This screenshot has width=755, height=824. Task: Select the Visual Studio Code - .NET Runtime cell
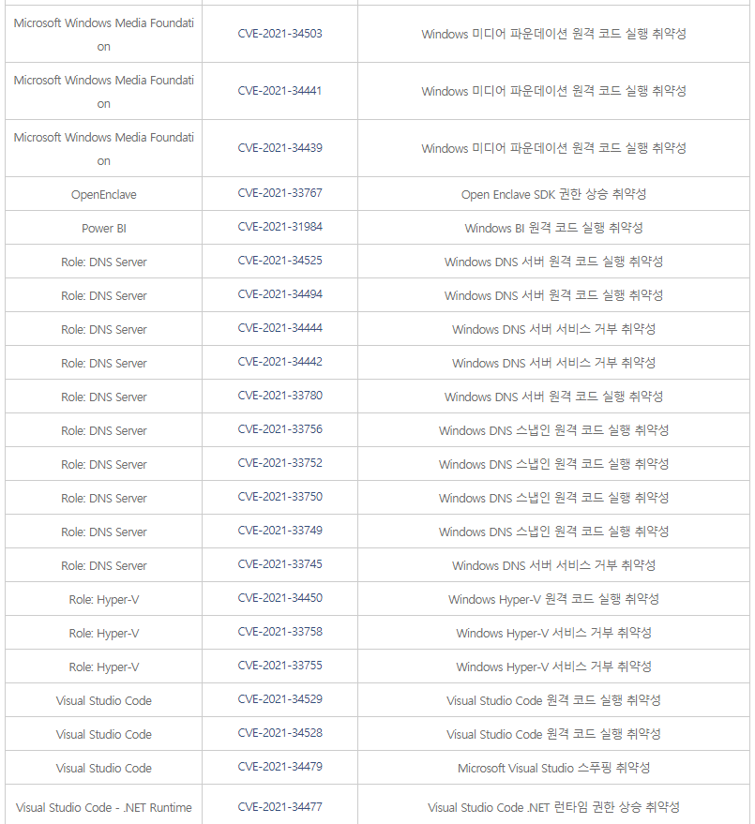point(104,807)
